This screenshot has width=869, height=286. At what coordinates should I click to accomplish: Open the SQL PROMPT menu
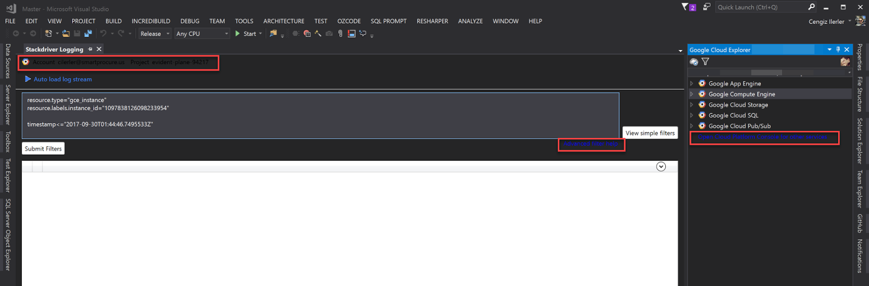388,21
